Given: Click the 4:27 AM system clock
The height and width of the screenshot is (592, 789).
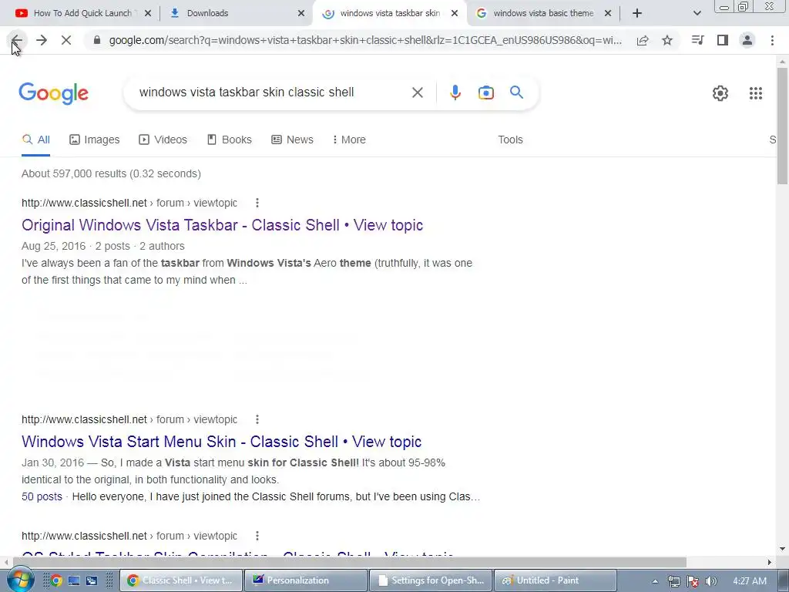Looking at the screenshot, I should 750,581.
